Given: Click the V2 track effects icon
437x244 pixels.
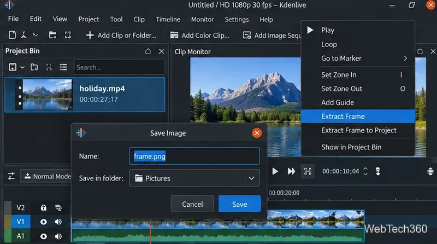Looking at the screenshot, I should (x=58, y=208).
